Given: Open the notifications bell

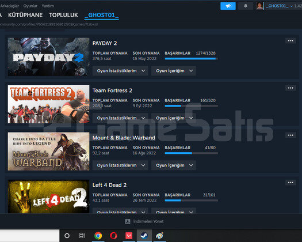Looking at the screenshot, I should [x=246, y=6].
